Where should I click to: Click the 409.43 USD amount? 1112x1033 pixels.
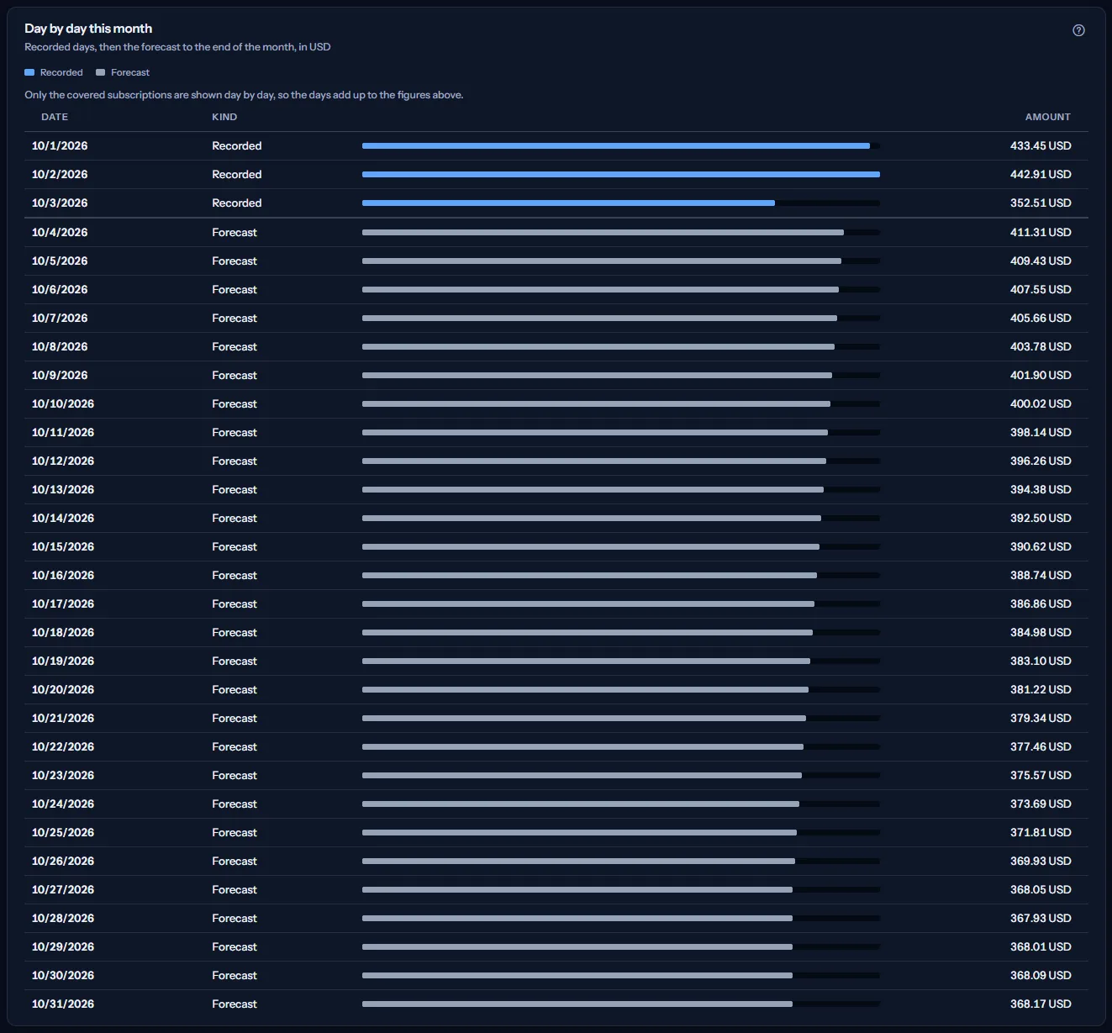(1041, 261)
